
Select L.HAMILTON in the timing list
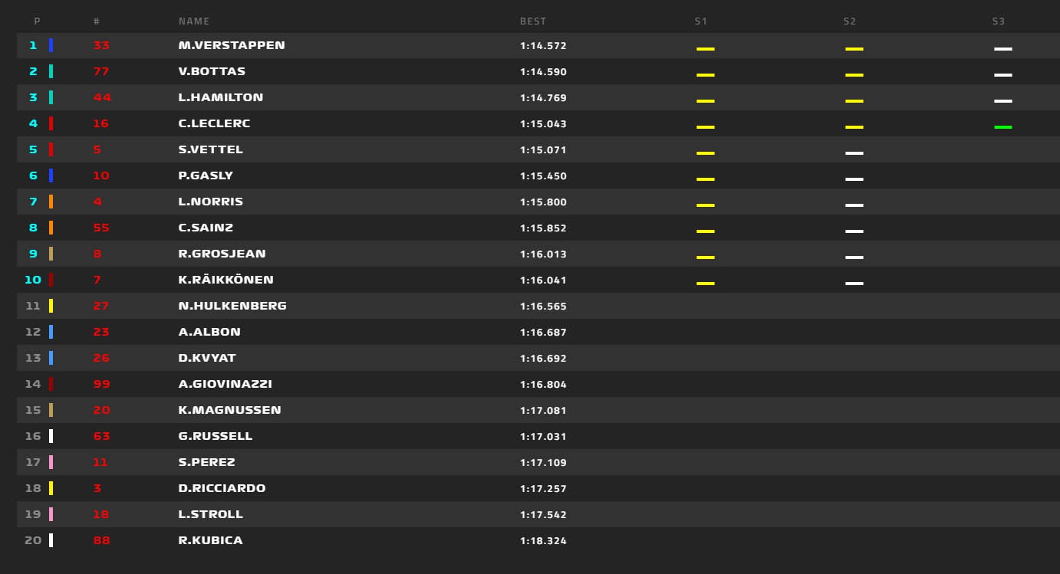[x=220, y=97]
